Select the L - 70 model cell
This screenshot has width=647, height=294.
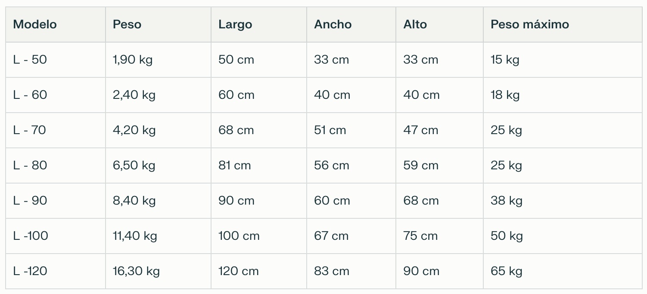click(x=30, y=130)
